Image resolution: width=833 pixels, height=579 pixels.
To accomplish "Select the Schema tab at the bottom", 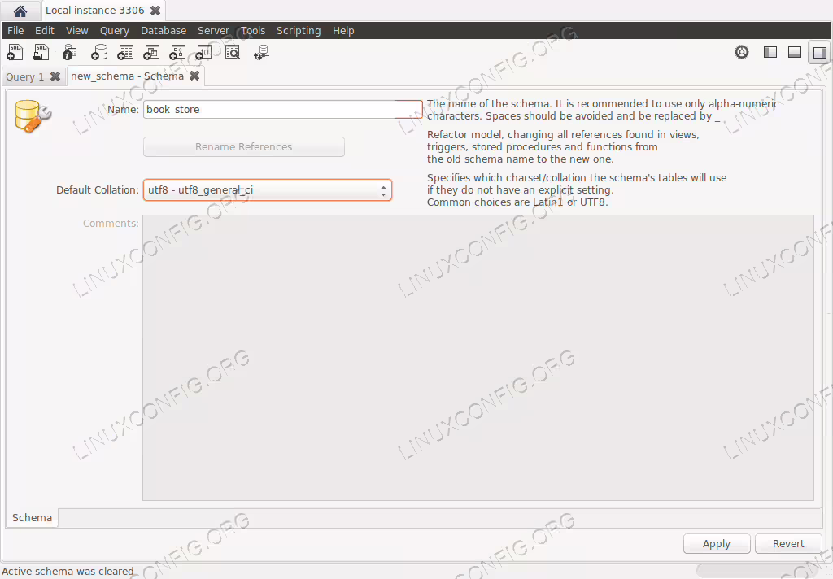I will tap(32, 517).
